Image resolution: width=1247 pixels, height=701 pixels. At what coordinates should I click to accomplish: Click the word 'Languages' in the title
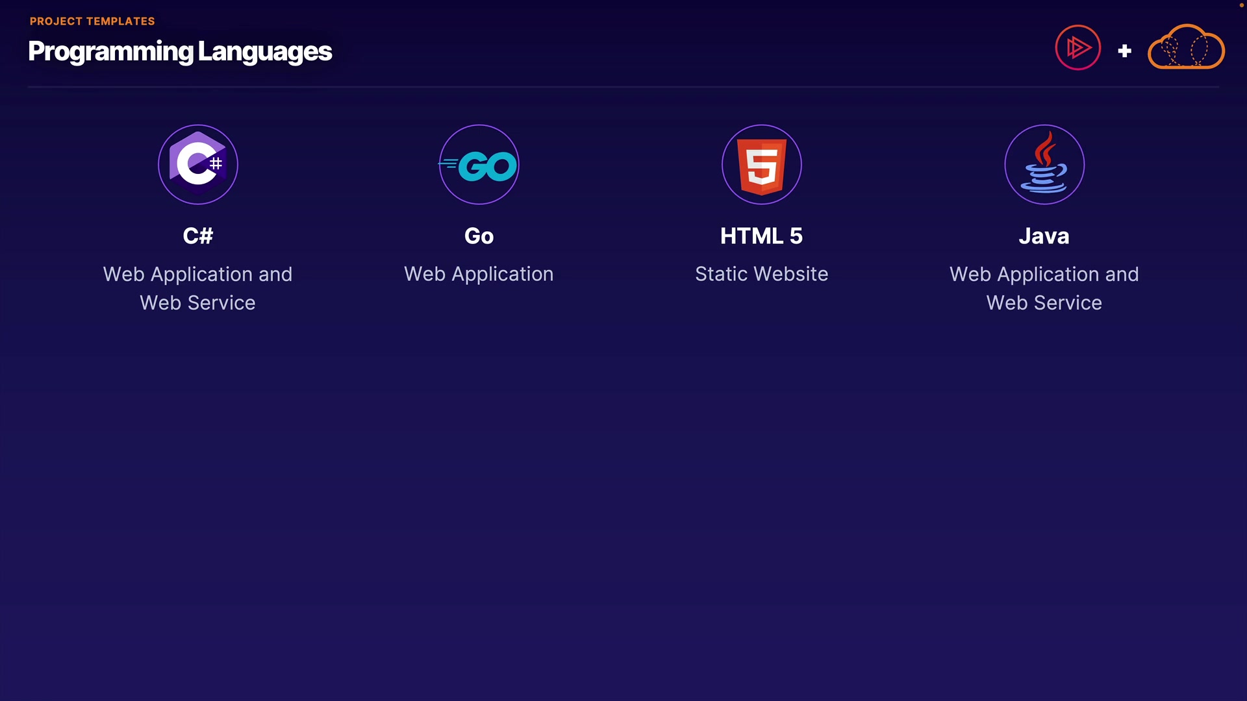tap(265, 51)
